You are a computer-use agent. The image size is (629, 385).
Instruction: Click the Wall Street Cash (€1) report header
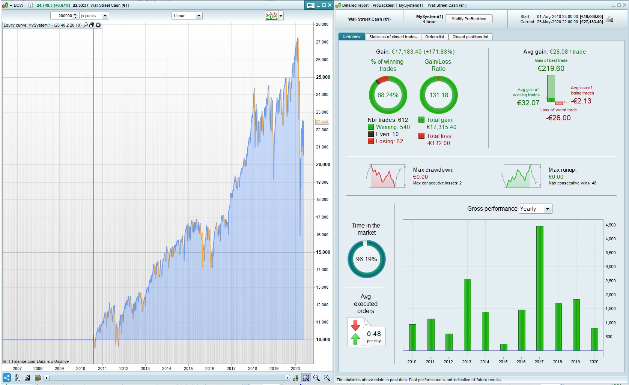369,19
